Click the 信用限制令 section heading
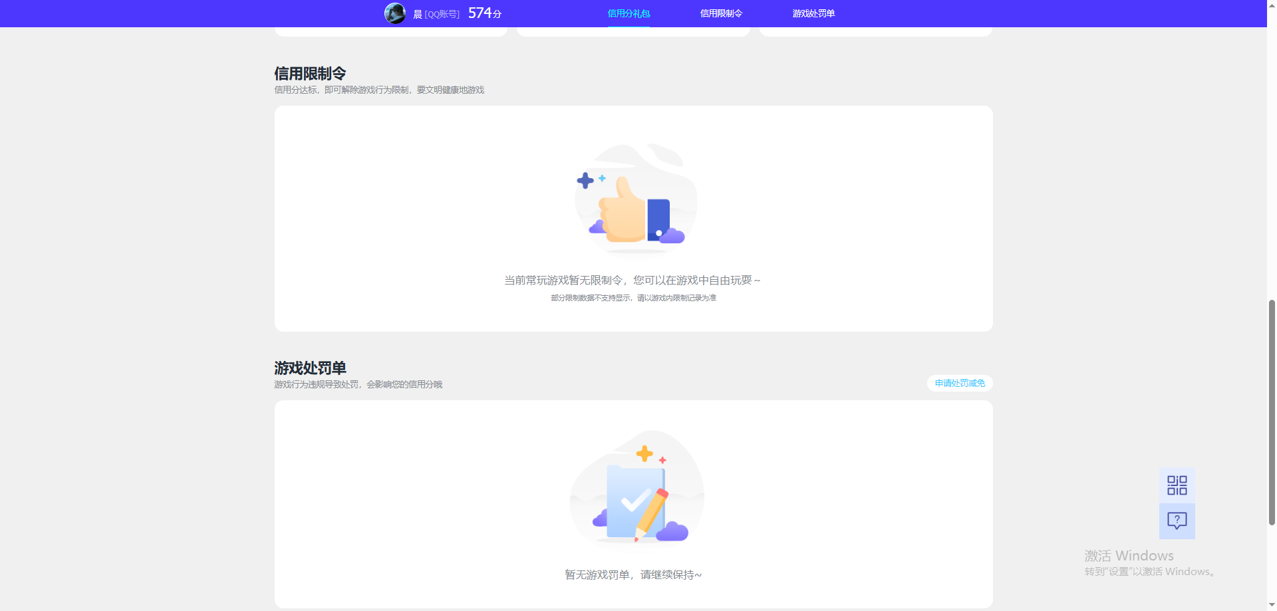This screenshot has width=1277, height=611. 310,73
